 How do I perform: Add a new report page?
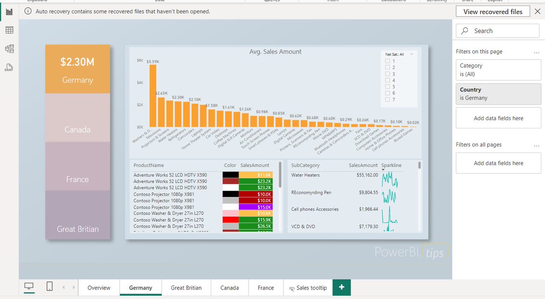coord(342,287)
